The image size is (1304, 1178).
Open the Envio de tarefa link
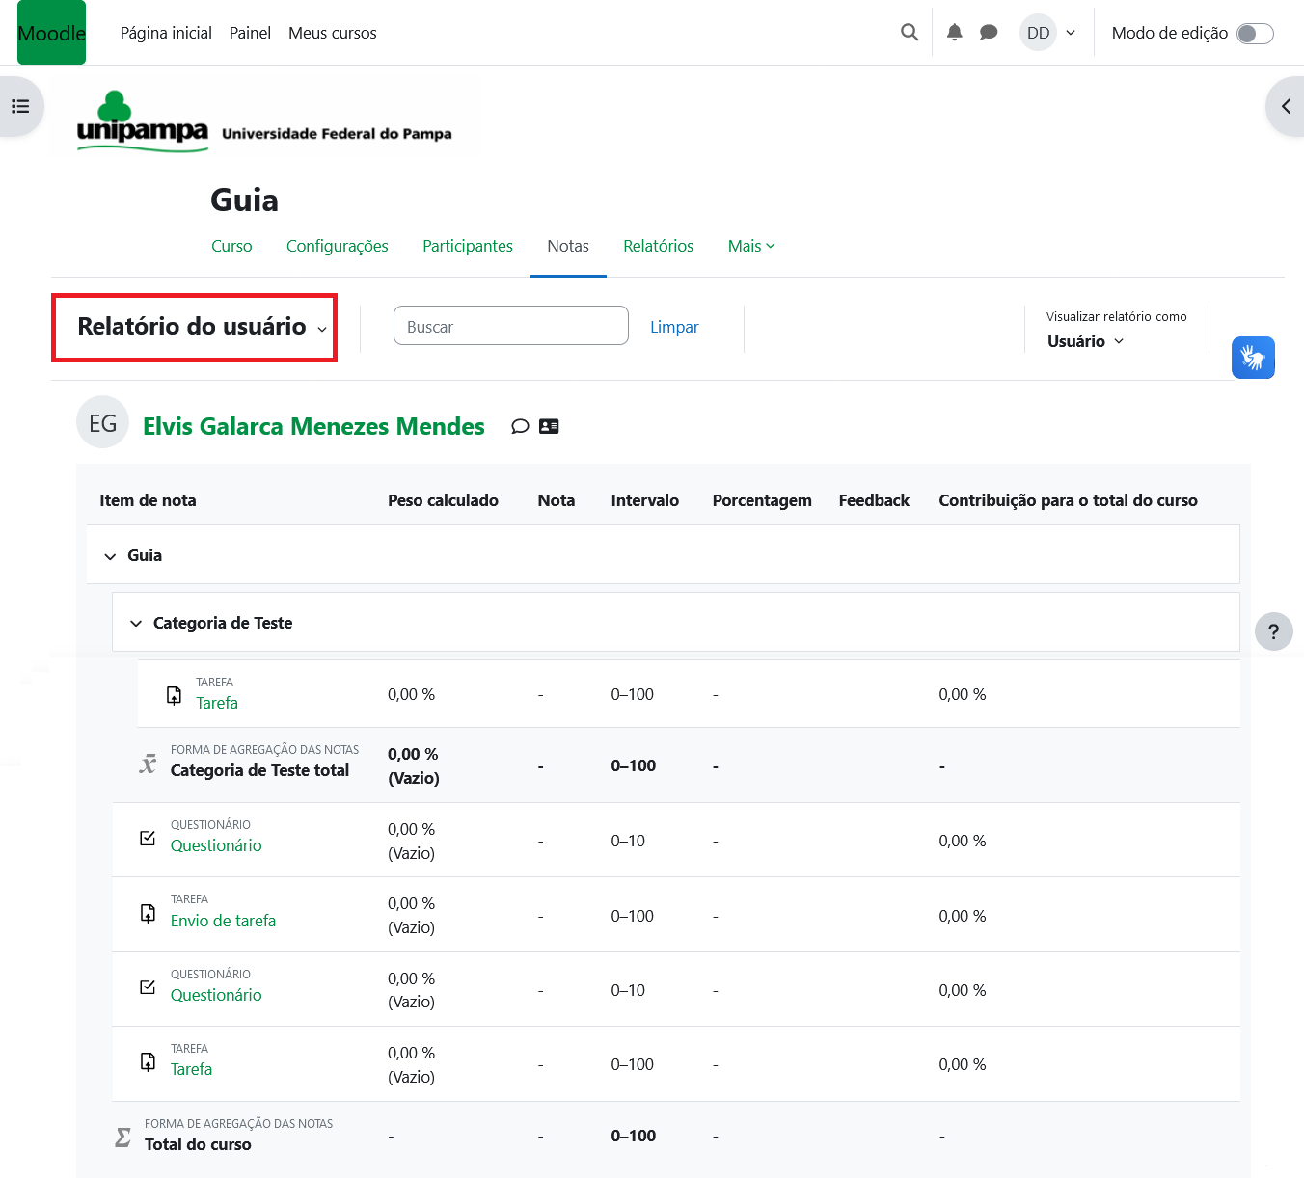click(x=223, y=921)
